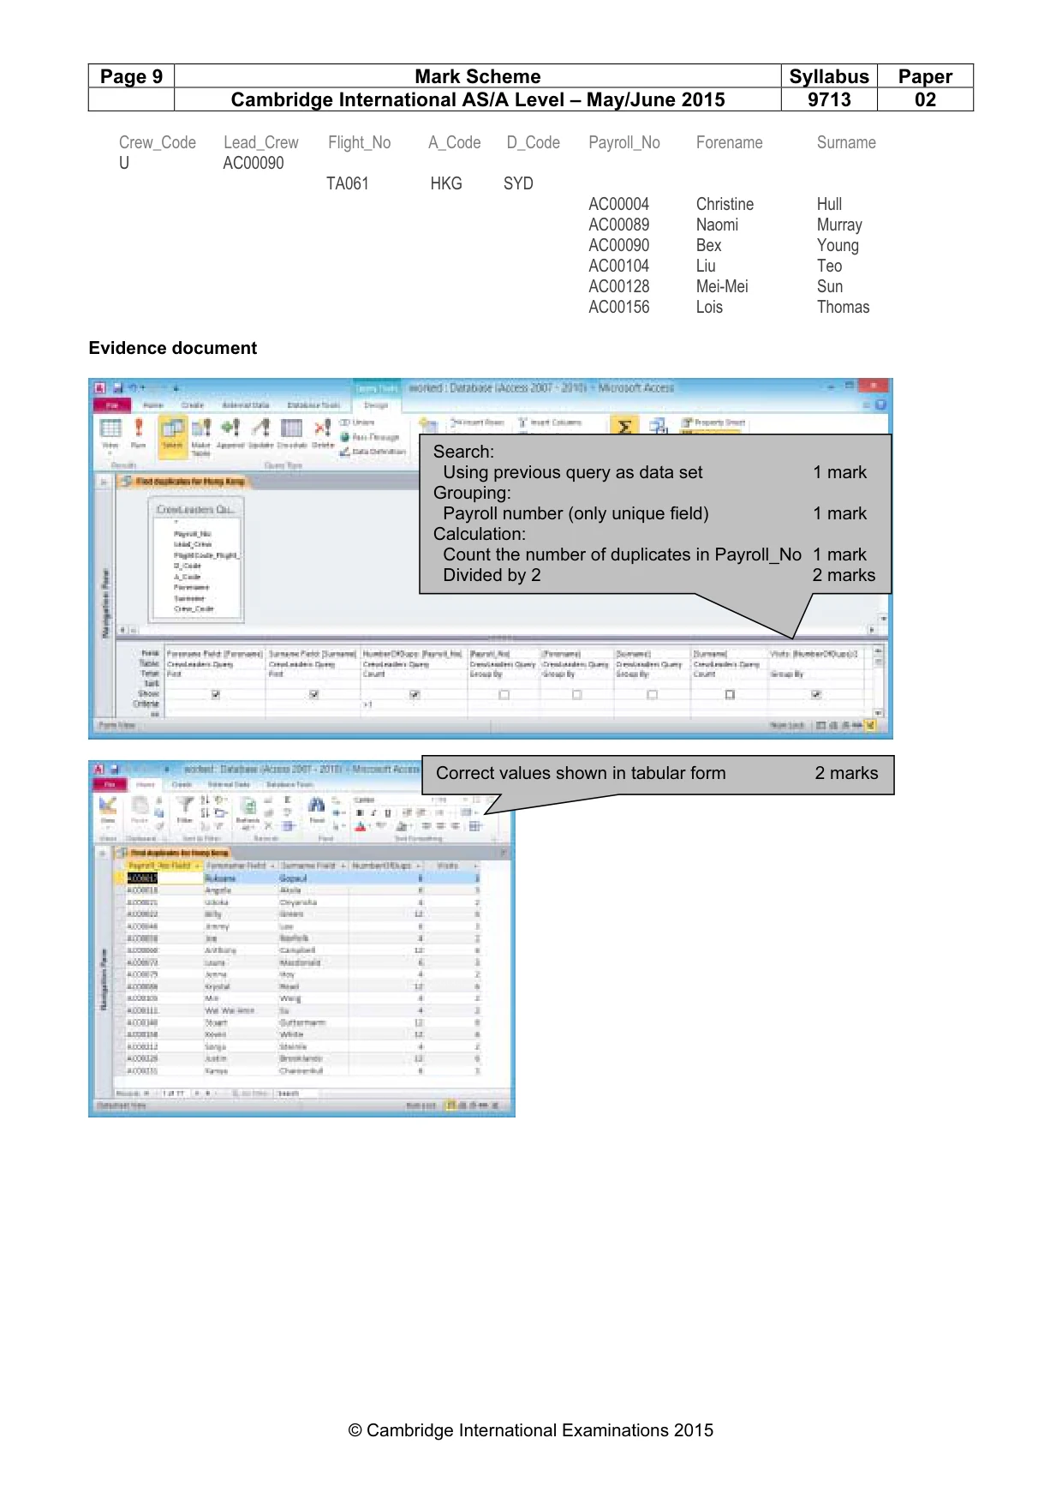Select the Find duplicates for Hong Kong design tab

184,482
